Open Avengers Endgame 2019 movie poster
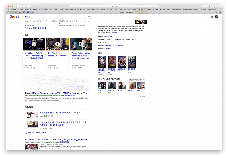Image resolution: width=228 pixels, height=158 pixels. click(x=102, y=62)
